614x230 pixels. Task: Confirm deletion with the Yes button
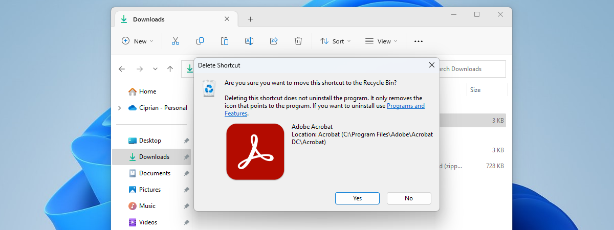[x=357, y=198]
